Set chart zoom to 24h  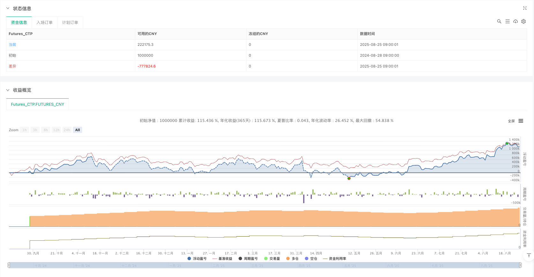tap(67, 130)
